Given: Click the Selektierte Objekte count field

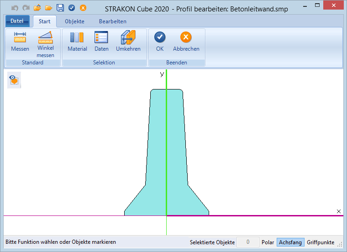Looking at the screenshot, I should pos(248,242).
